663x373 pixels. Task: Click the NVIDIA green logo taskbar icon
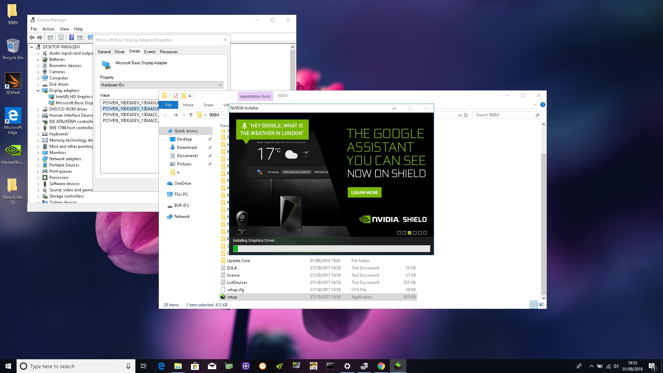click(x=280, y=366)
